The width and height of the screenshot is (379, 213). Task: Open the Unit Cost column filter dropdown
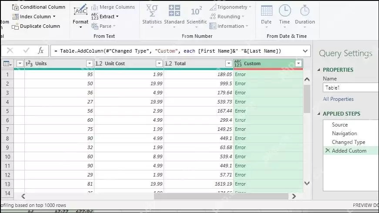159,63
